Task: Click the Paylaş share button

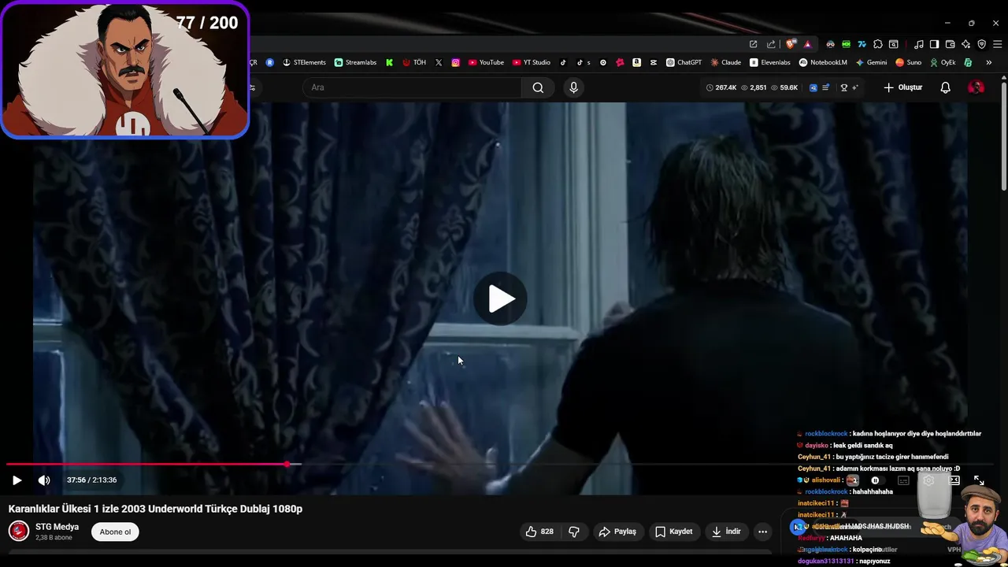Action: click(x=617, y=532)
